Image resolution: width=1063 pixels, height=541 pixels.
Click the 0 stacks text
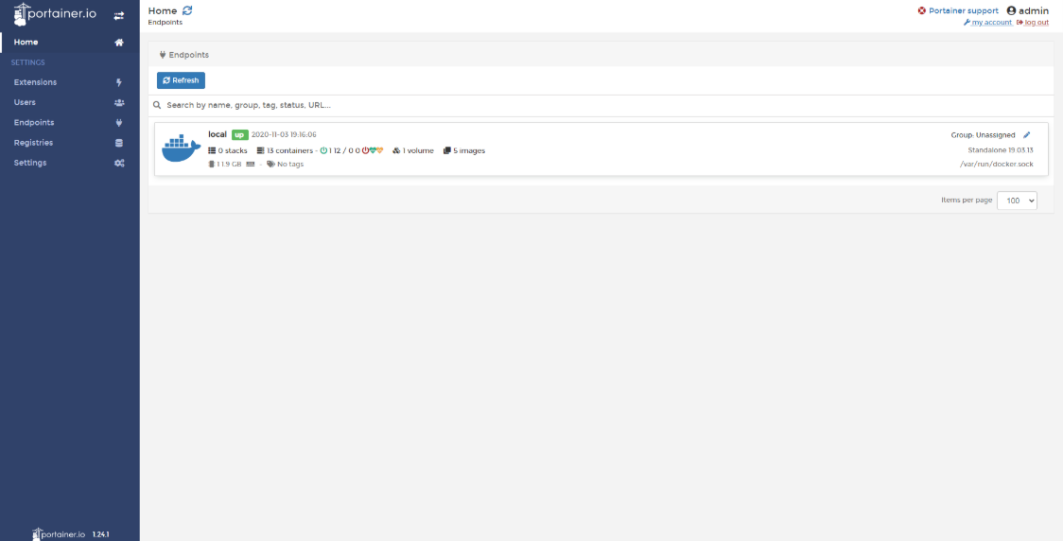pyautogui.click(x=233, y=150)
